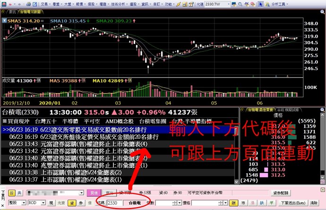Click the save layout disk icon
The width and height of the screenshot is (326, 210).
[185, 4]
